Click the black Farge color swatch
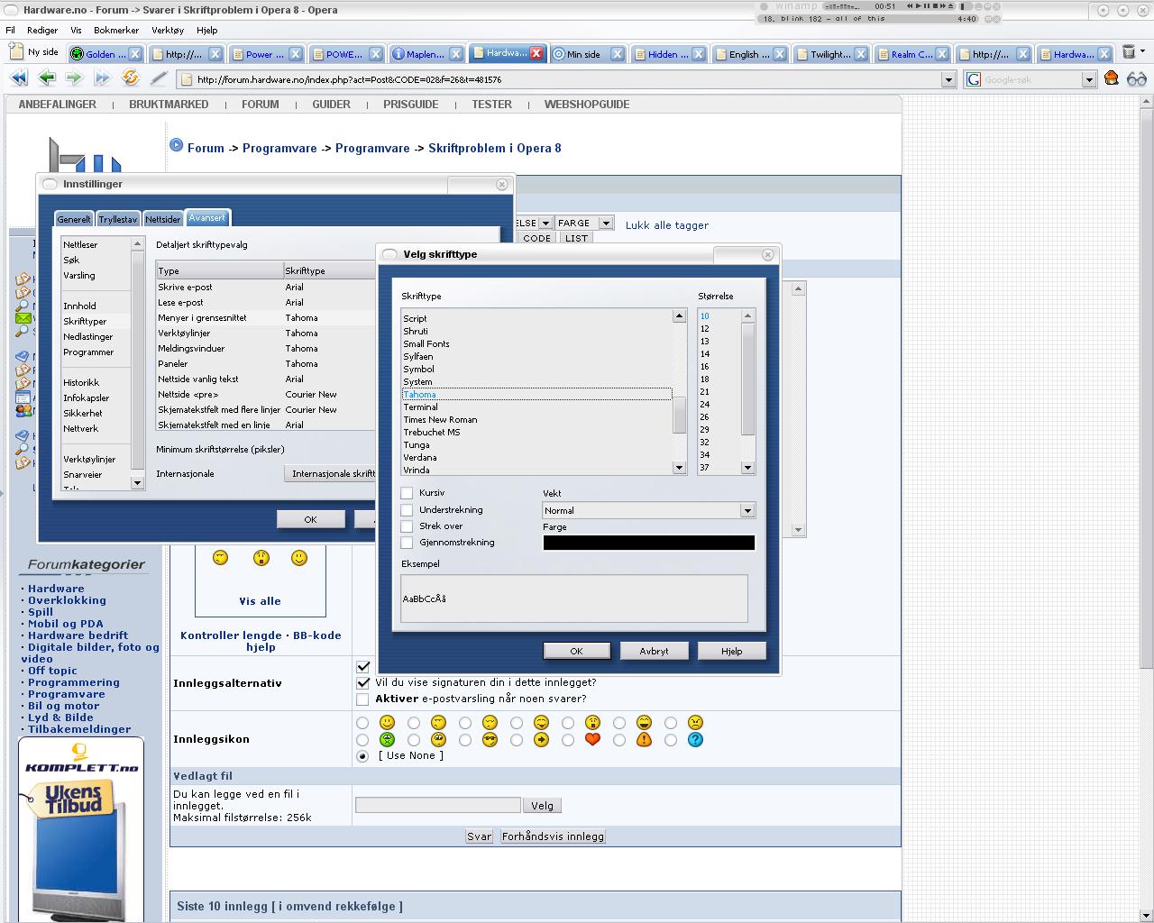Image resolution: width=1154 pixels, height=923 pixels. (x=648, y=542)
